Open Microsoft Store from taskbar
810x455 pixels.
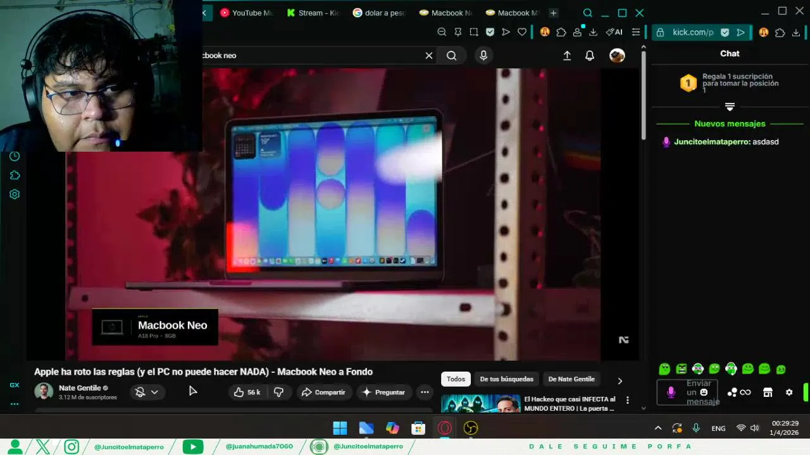418,428
